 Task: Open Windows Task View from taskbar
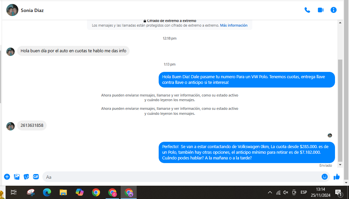point(14,192)
